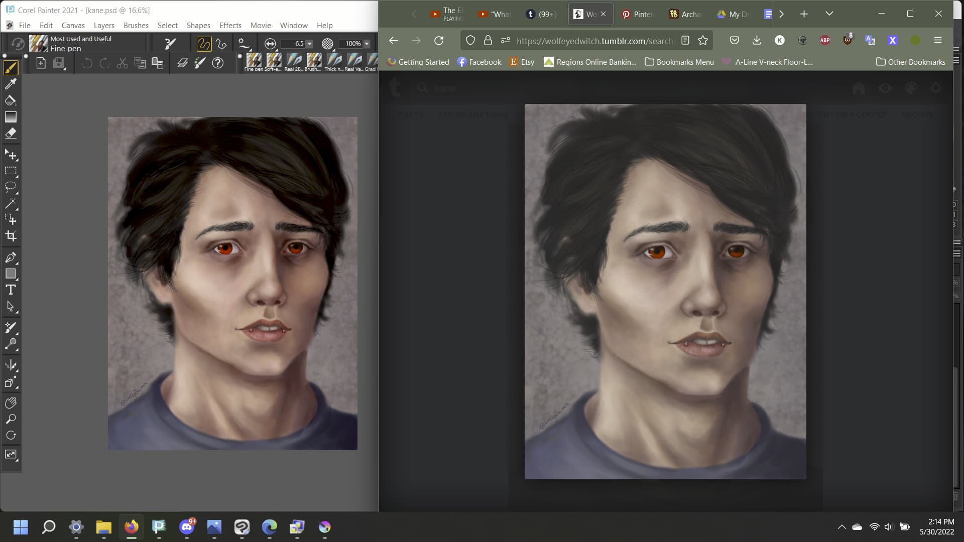This screenshot has width=964, height=542.
Task: Enable straight line strokes mode
Action: 221,44
